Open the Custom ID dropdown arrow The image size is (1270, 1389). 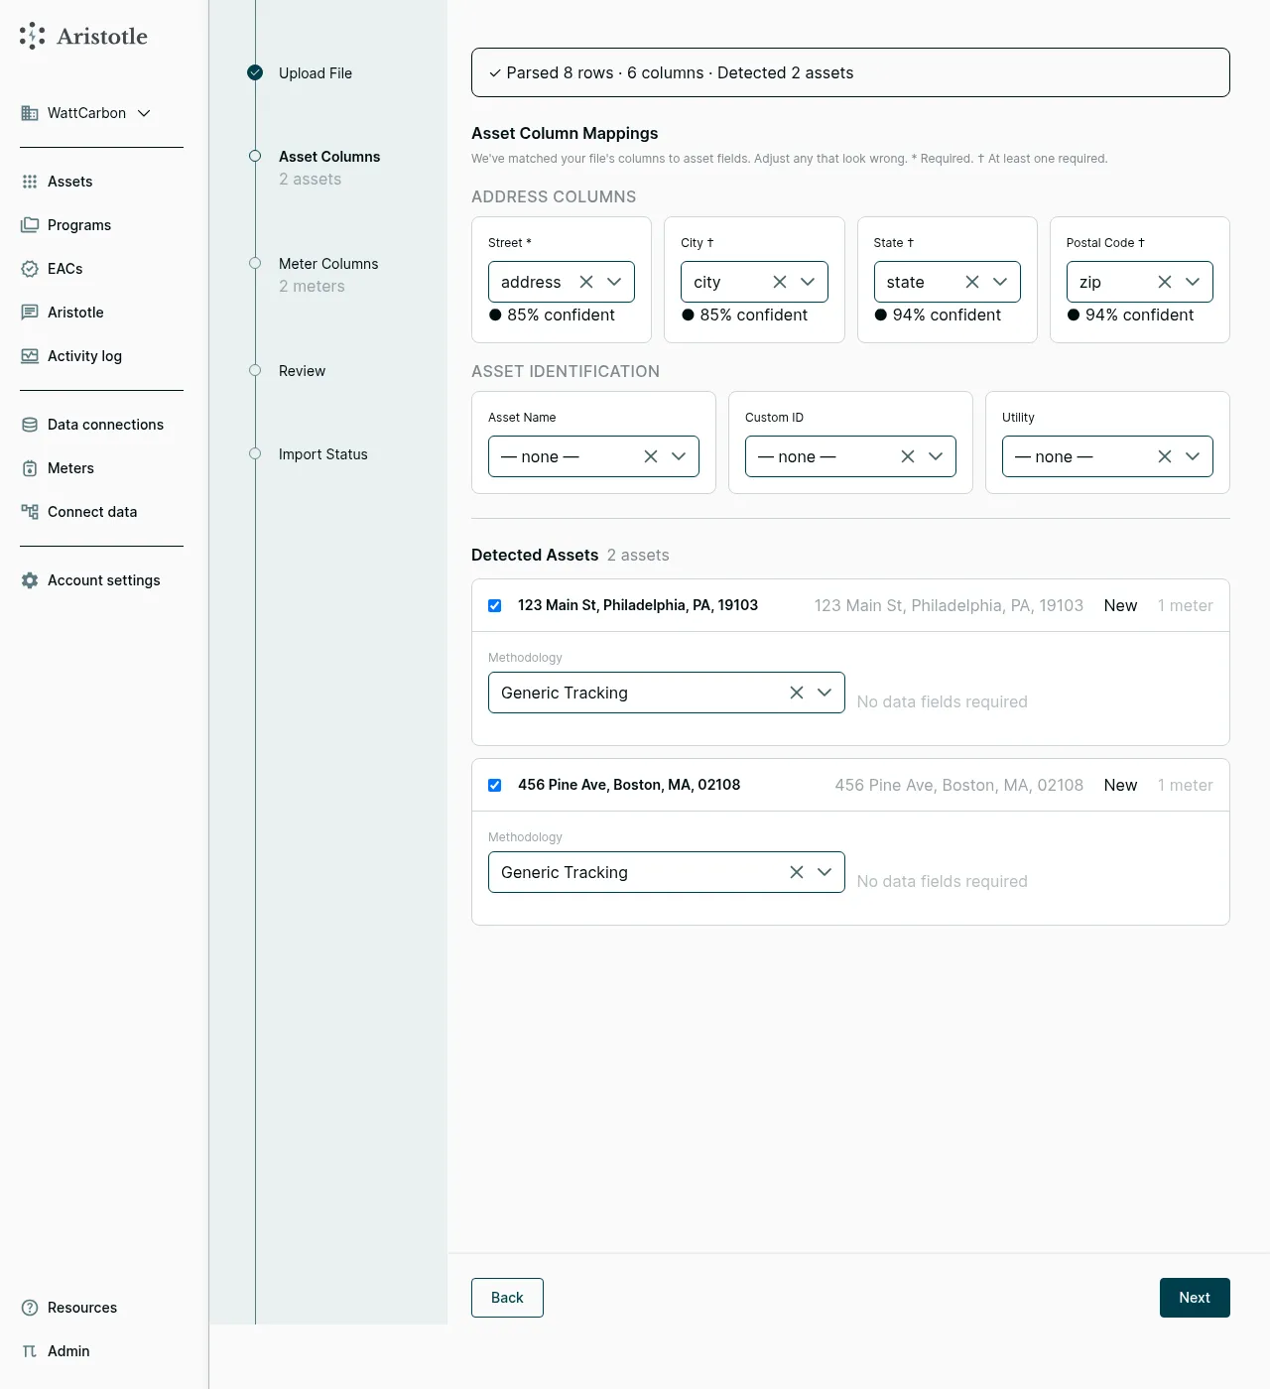click(x=936, y=456)
